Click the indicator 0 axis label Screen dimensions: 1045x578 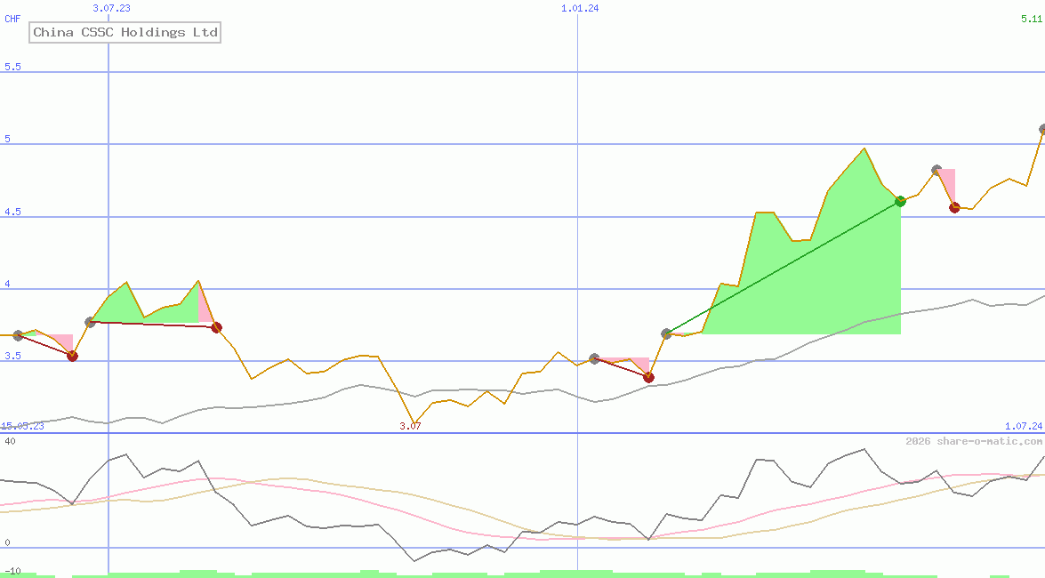pyautogui.click(x=7, y=542)
